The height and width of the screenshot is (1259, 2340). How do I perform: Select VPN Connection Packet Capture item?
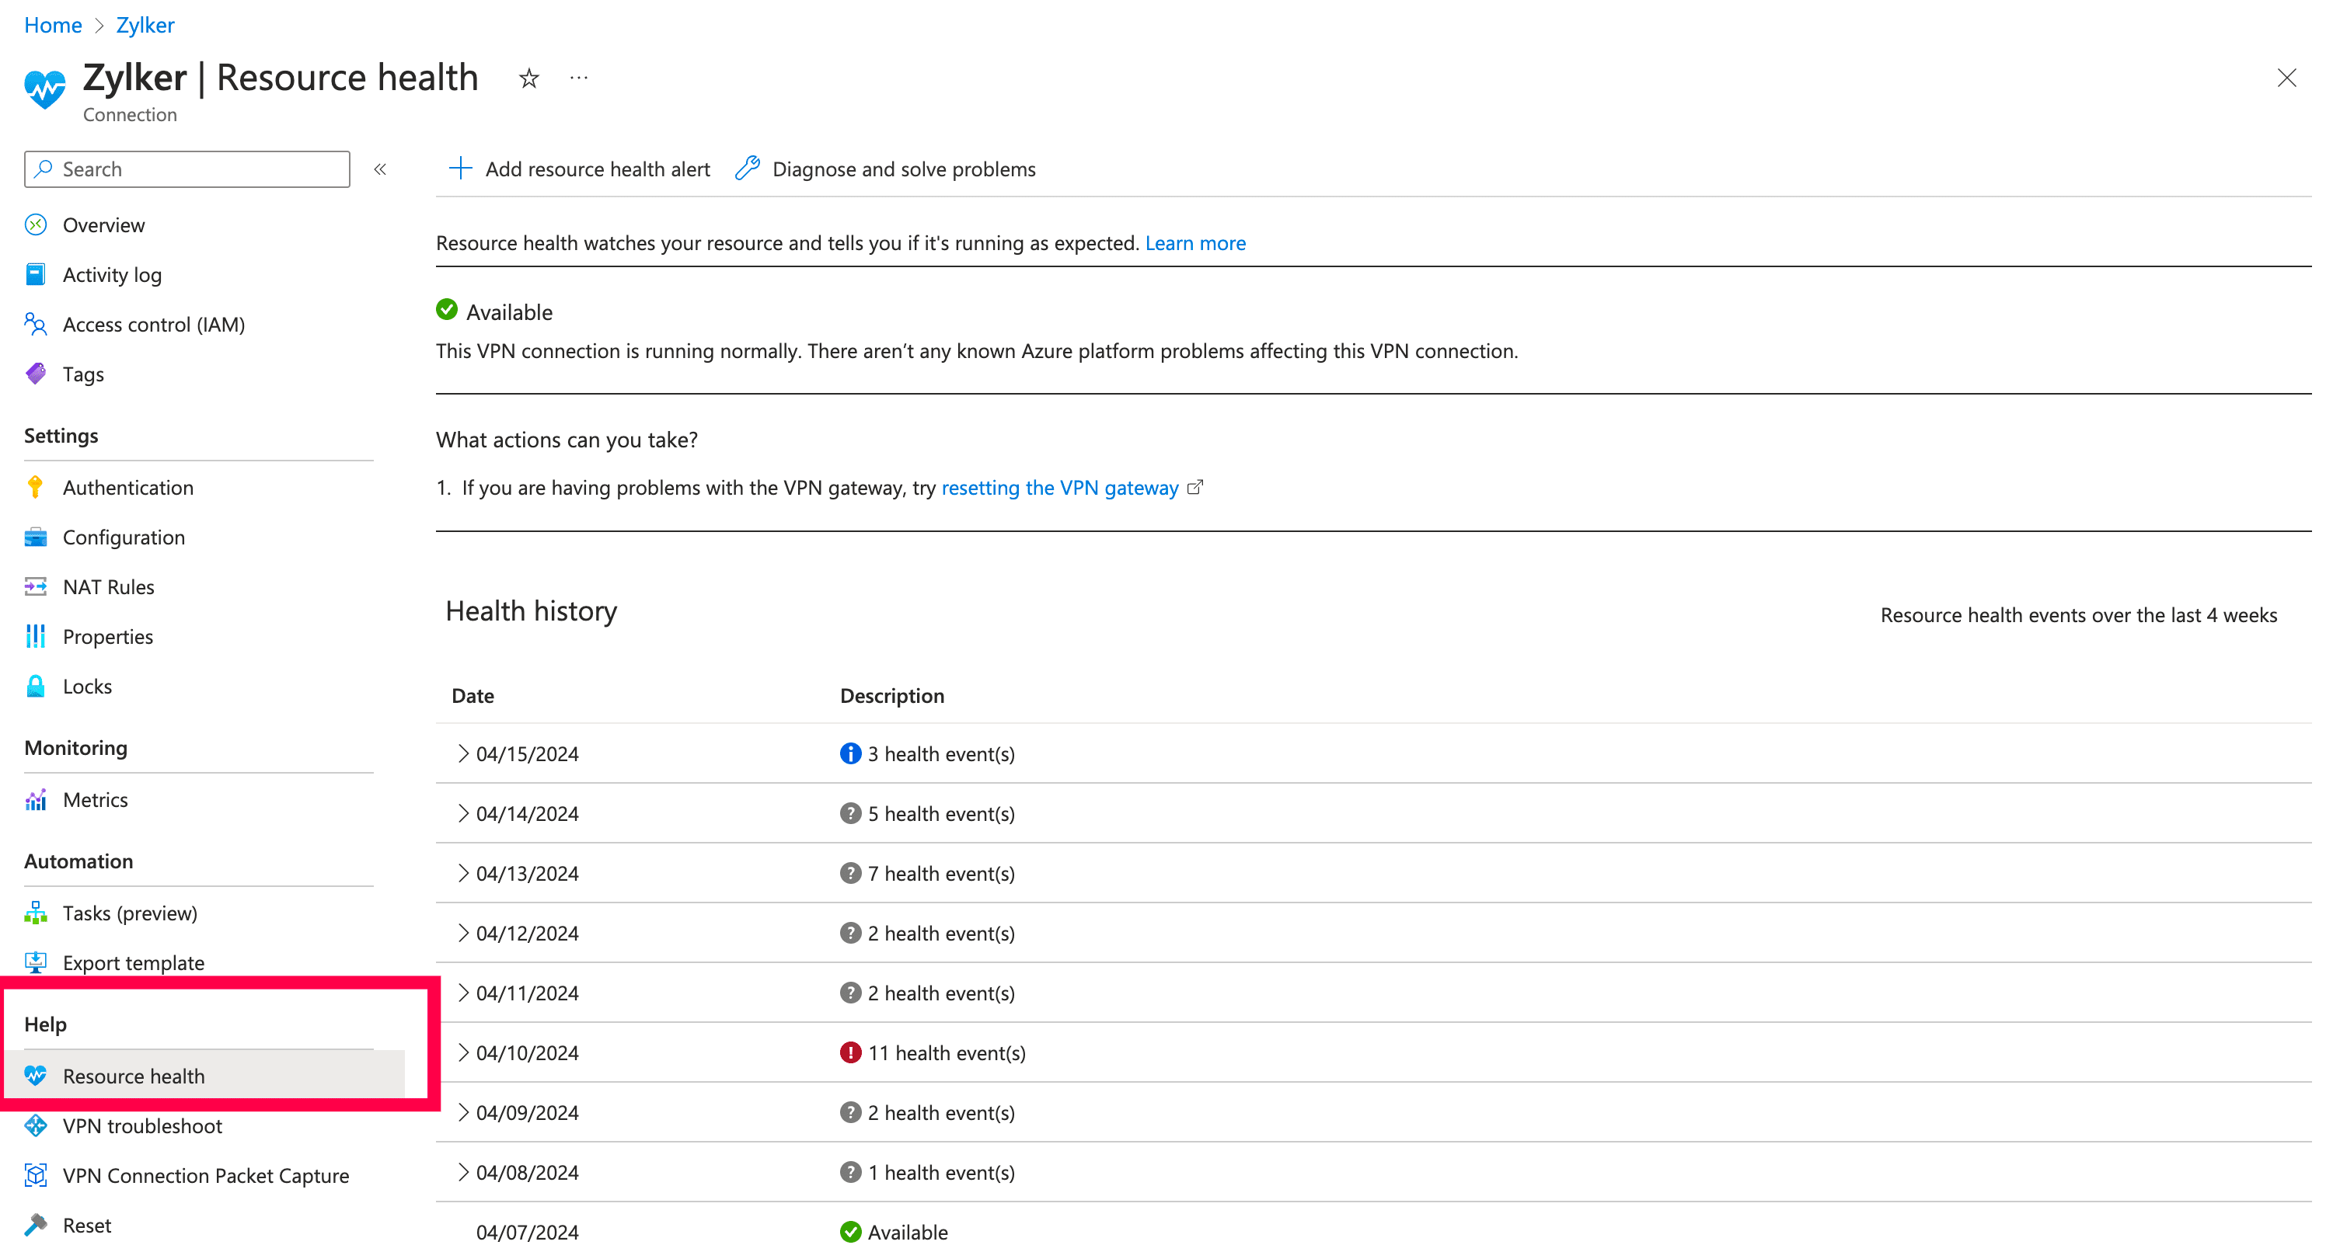[205, 1175]
